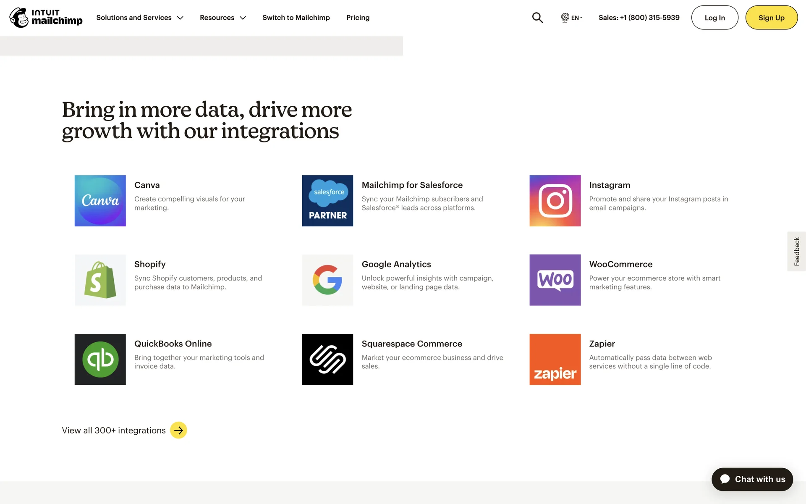The height and width of the screenshot is (504, 806).
Task: Open the search magnifier icon
Action: (x=537, y=18)
